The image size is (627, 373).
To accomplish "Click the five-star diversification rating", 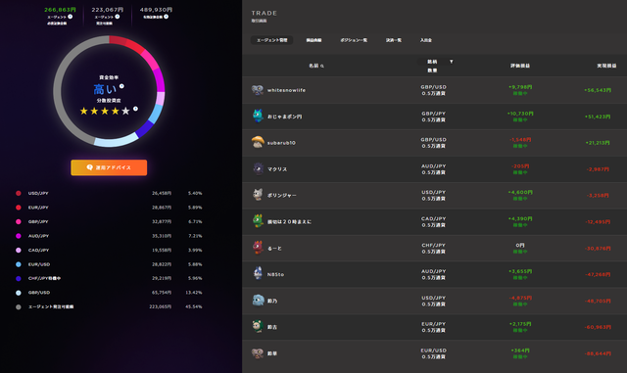I will [105, 111].
